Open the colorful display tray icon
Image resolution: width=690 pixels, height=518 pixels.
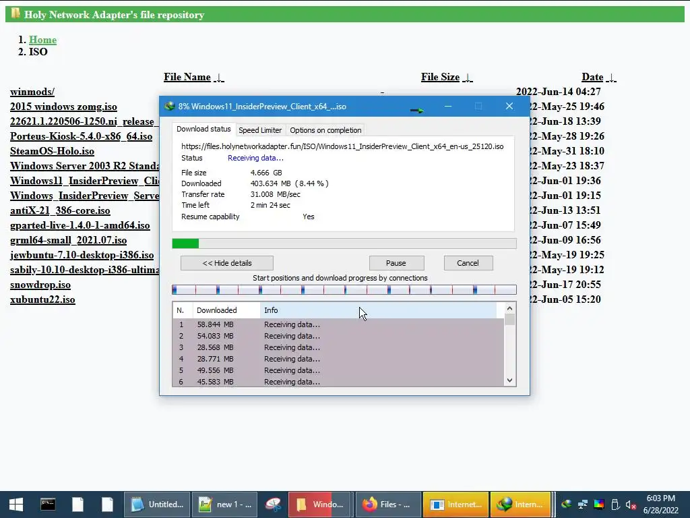click(599, 505)
